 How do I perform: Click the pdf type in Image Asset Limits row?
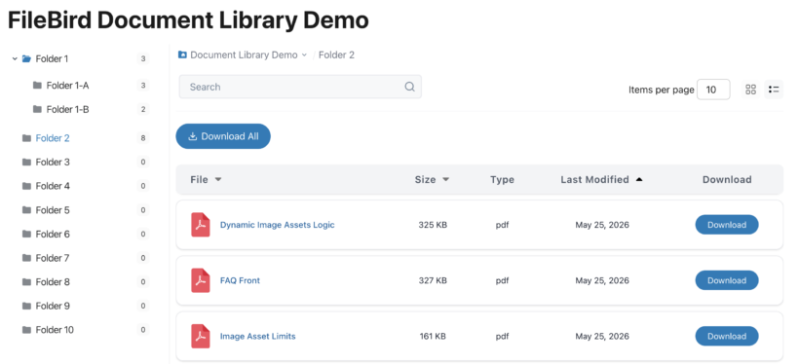point(502,337)
